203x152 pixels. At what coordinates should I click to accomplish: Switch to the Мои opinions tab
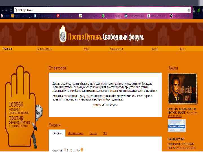point(105,133)
